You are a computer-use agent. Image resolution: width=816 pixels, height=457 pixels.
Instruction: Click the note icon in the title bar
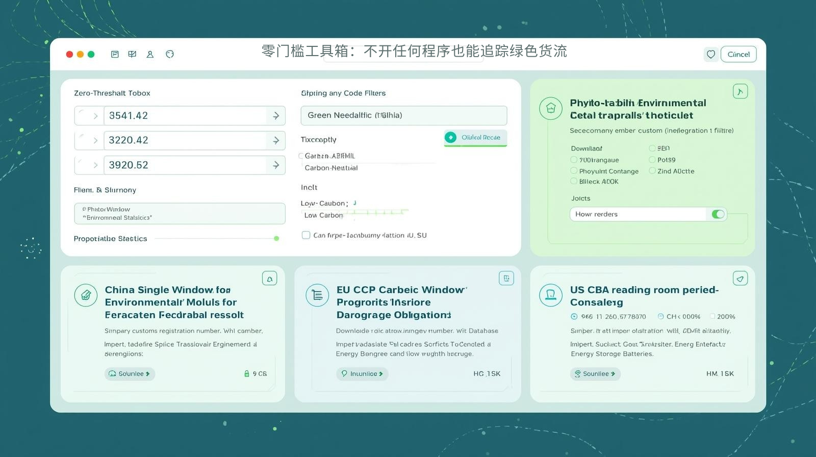(x=115, y=54)
